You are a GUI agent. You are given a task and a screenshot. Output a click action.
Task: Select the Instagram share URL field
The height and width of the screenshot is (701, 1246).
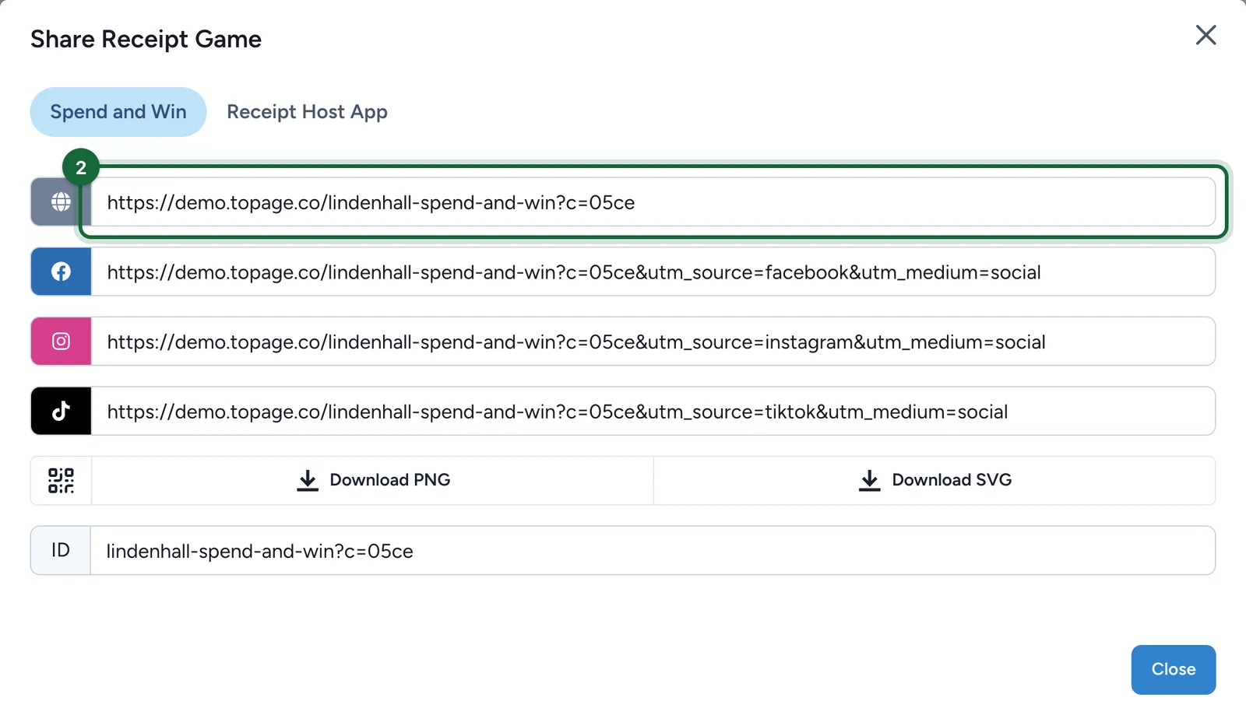653,342
